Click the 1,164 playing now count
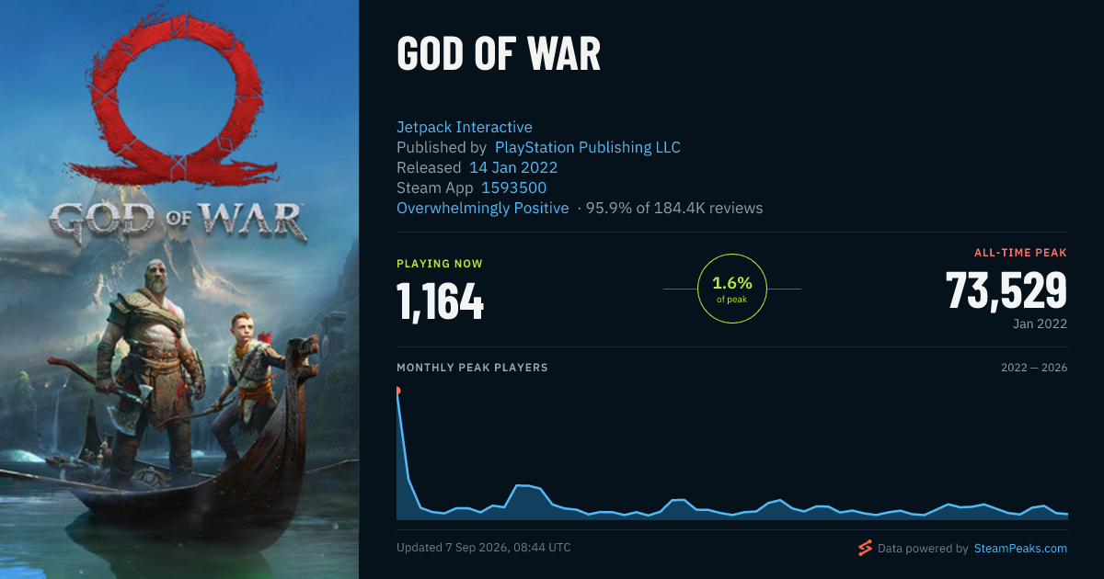The height and width of the screenshot is (579, 1104). click(x=440, y=301)
